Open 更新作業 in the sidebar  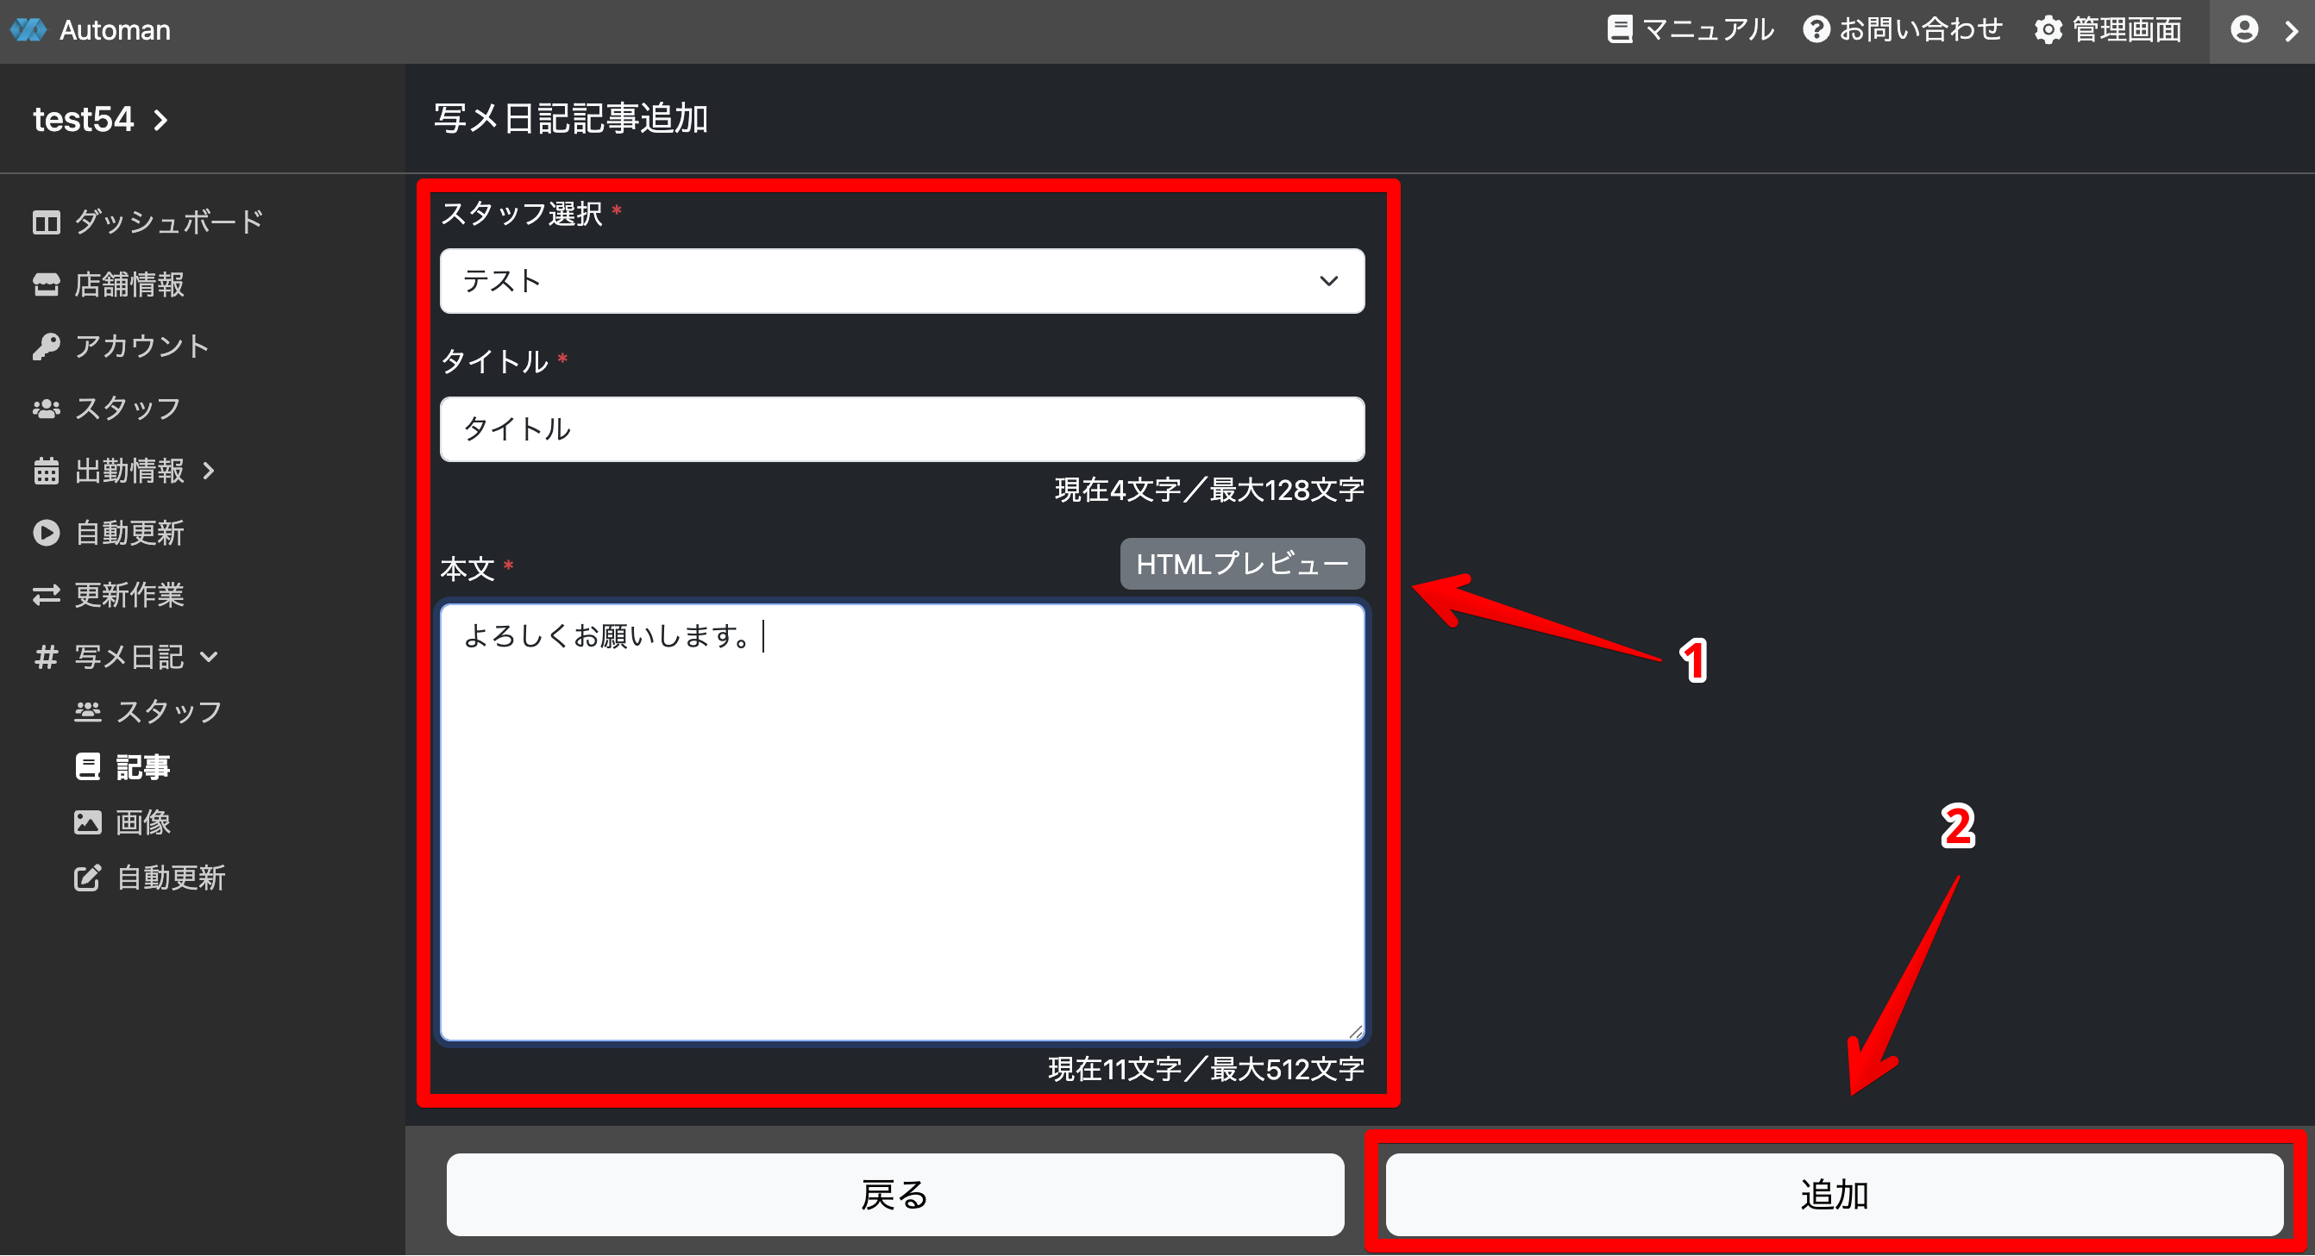[129, 595]
